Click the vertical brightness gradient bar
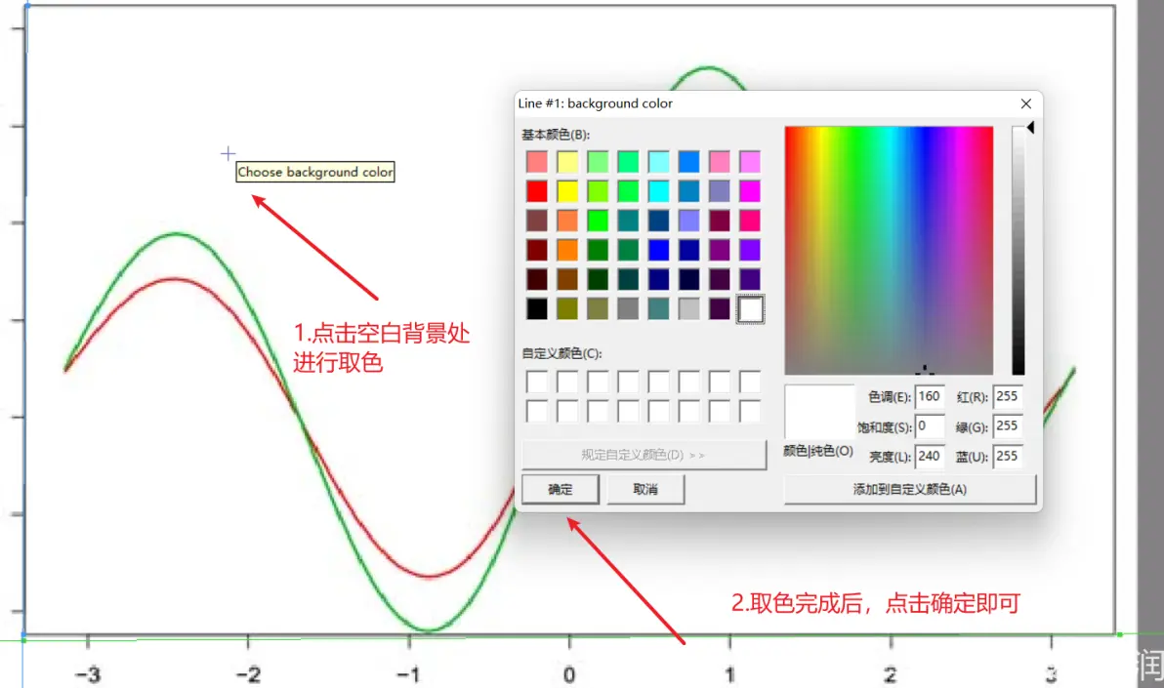The image size is (1164, 688). point(1018,250)
